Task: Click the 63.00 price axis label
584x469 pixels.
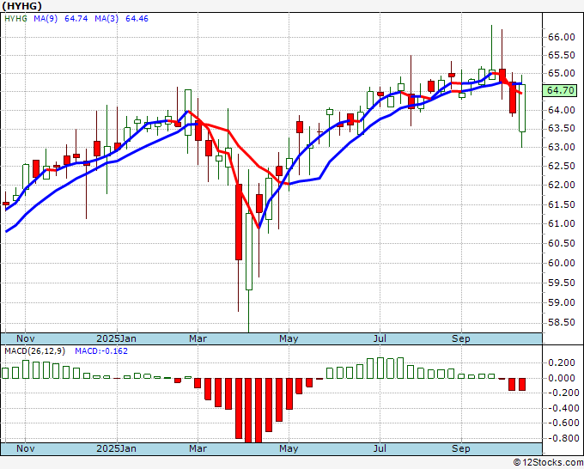Action: pyautogui.click(x=562, y=147)
